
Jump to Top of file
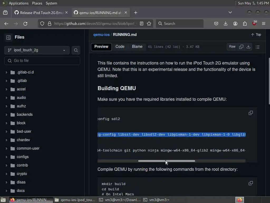pyautogui.click(x=256, y=35)
